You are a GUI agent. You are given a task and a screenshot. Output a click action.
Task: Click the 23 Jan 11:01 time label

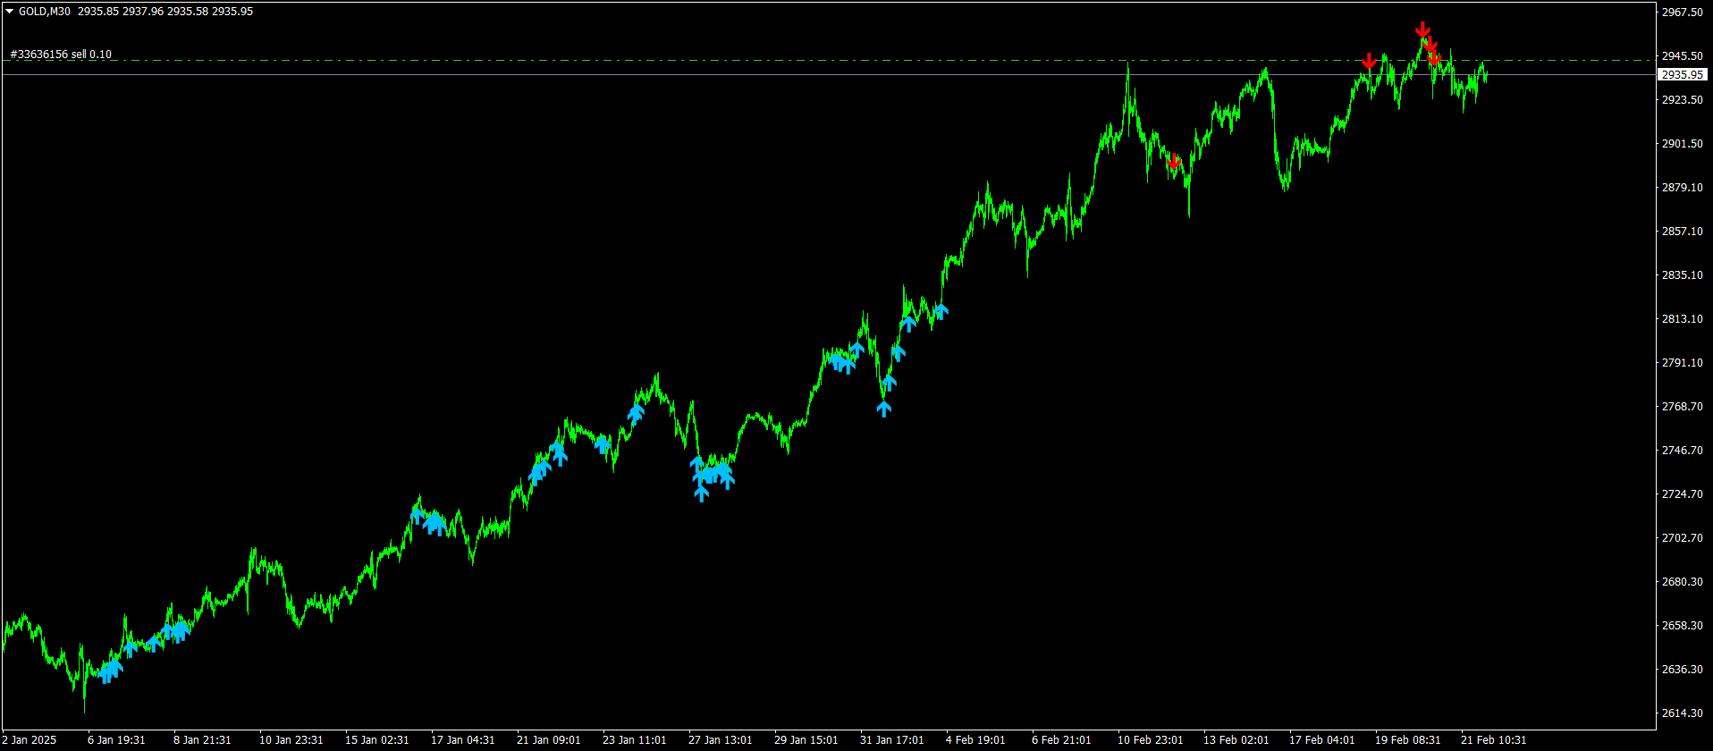coord(635,740)
